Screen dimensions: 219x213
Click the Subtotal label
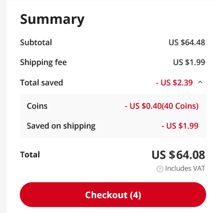pyautogui.click(x=36, y=42)
